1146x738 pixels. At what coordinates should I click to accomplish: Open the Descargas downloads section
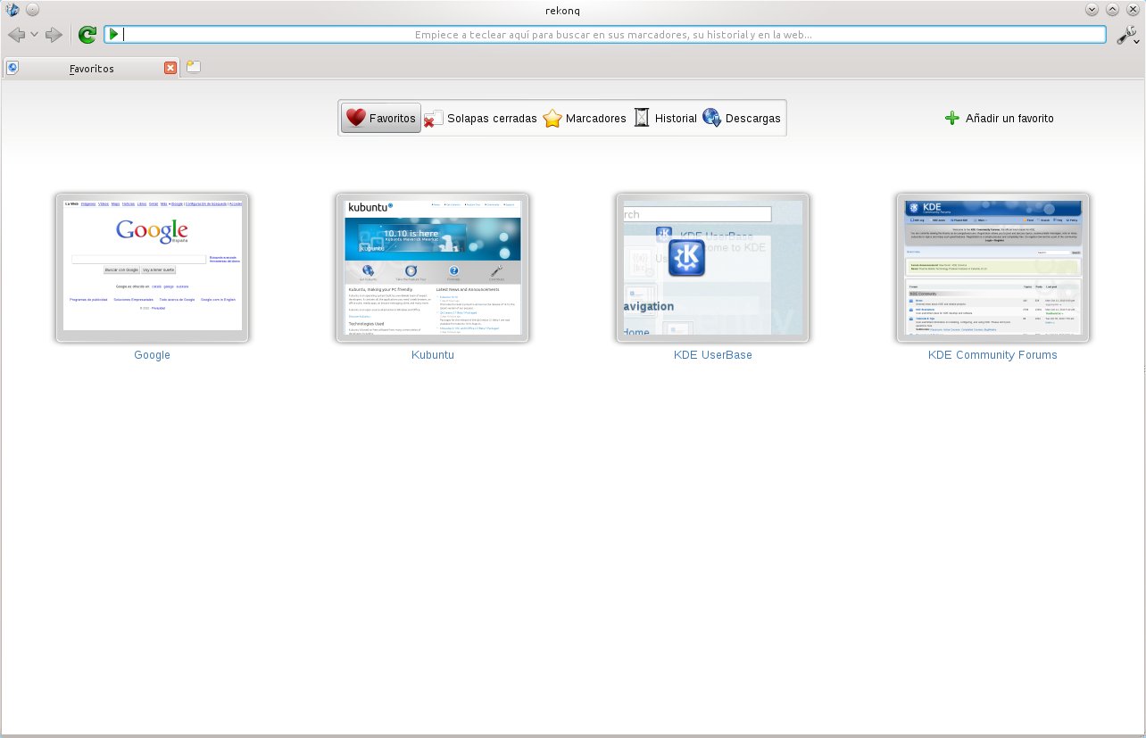click(x=742, y=118)
